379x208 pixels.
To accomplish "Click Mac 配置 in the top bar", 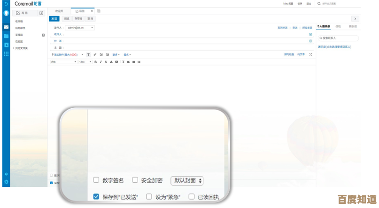I will [x=288, y=4].
